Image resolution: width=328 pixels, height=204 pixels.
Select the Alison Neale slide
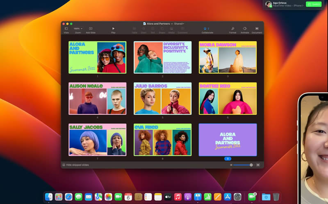coord(98,98)
